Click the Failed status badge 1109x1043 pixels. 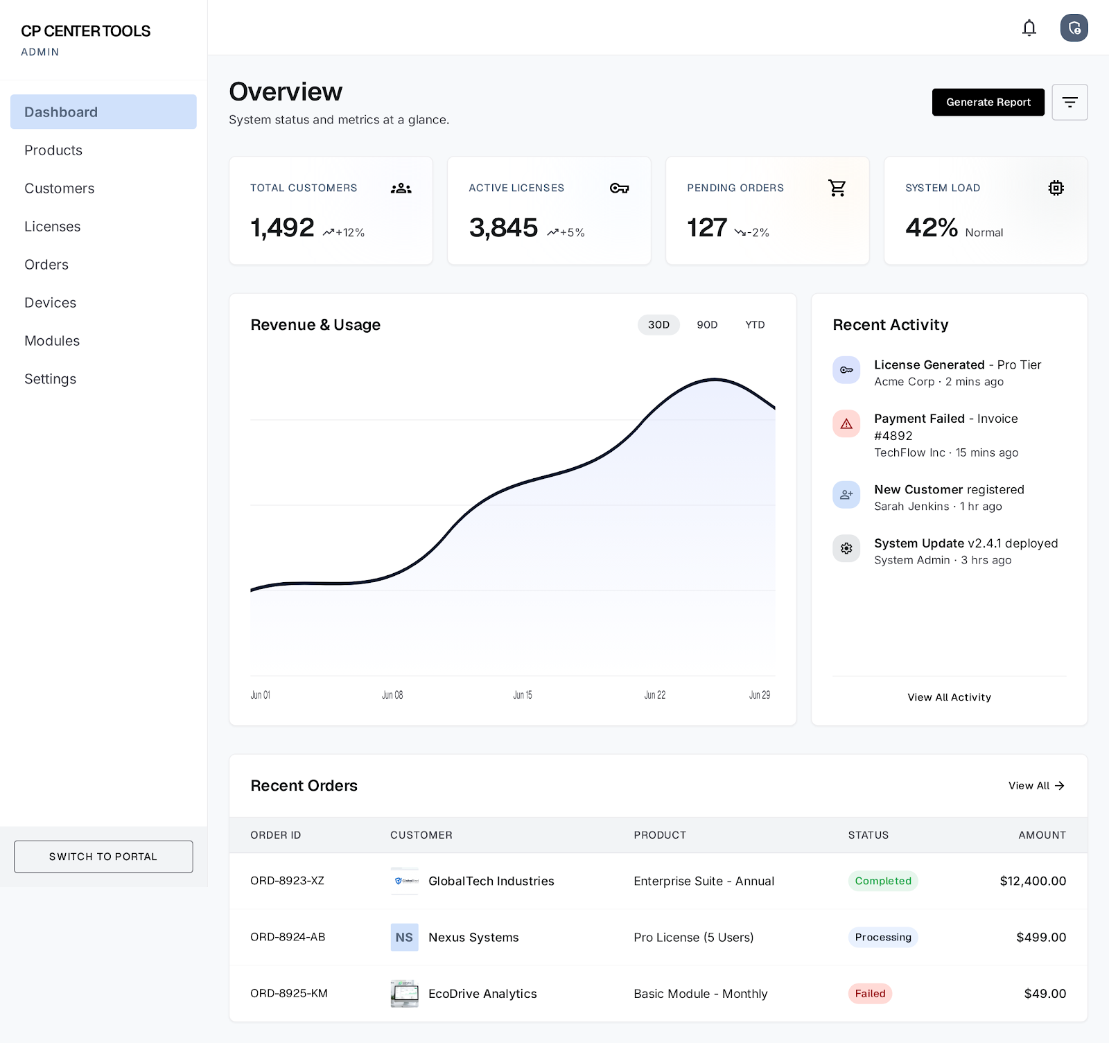tap(870, 994)
